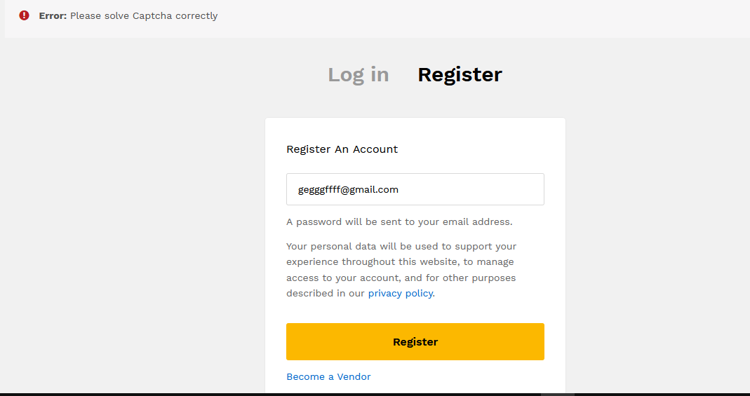
Task: Click the dark bar at screen bottom
Action: (x=375, y=395)
